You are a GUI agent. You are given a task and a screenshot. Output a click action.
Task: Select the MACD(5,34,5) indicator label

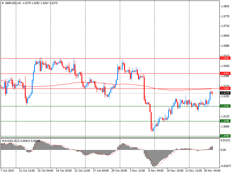point(11,141)
